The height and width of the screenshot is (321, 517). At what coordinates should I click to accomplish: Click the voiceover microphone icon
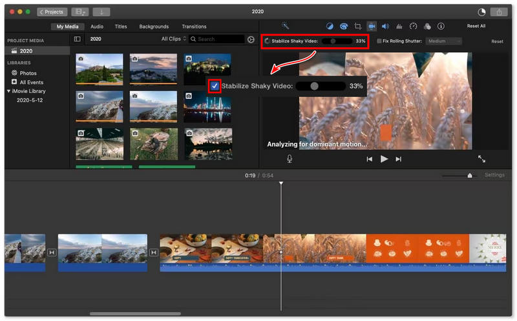(x=290, y=159)
